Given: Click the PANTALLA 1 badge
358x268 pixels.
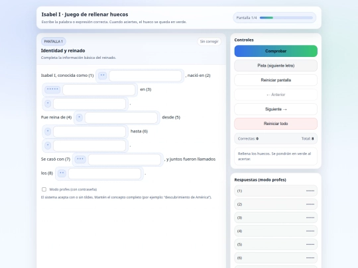Looking at the screenshot, I should coord(54,42).
